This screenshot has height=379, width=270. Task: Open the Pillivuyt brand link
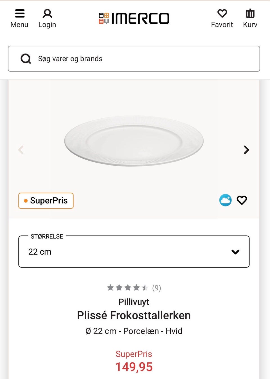(x=134, y=302)
